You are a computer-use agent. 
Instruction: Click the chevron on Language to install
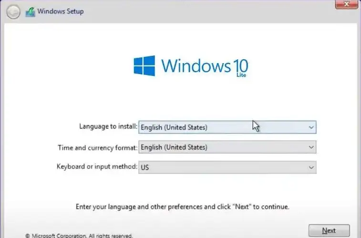pos(311,127)
